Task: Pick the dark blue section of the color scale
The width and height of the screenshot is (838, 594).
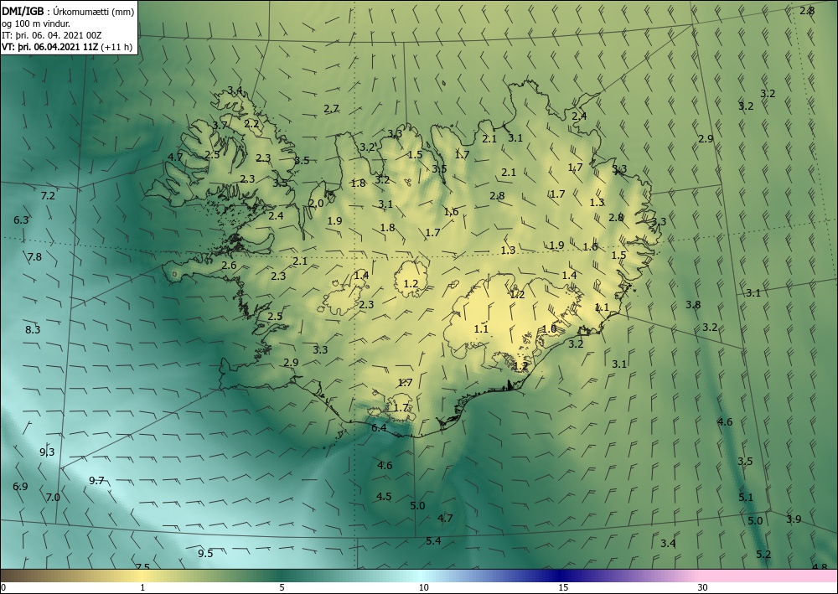Action: [x=558, y=576]
